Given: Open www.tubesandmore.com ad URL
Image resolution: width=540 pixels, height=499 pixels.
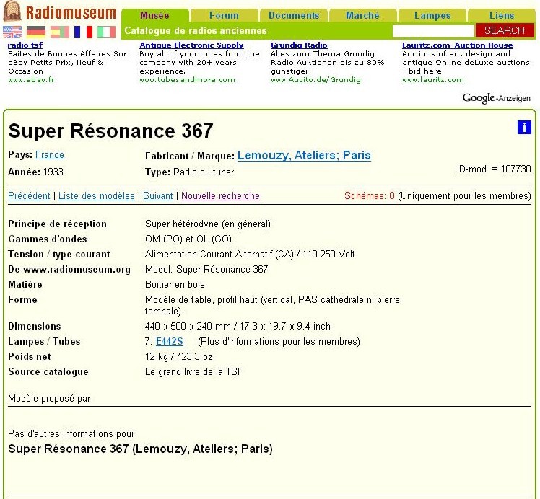Looking at the screenshot, I should point(187,80).
